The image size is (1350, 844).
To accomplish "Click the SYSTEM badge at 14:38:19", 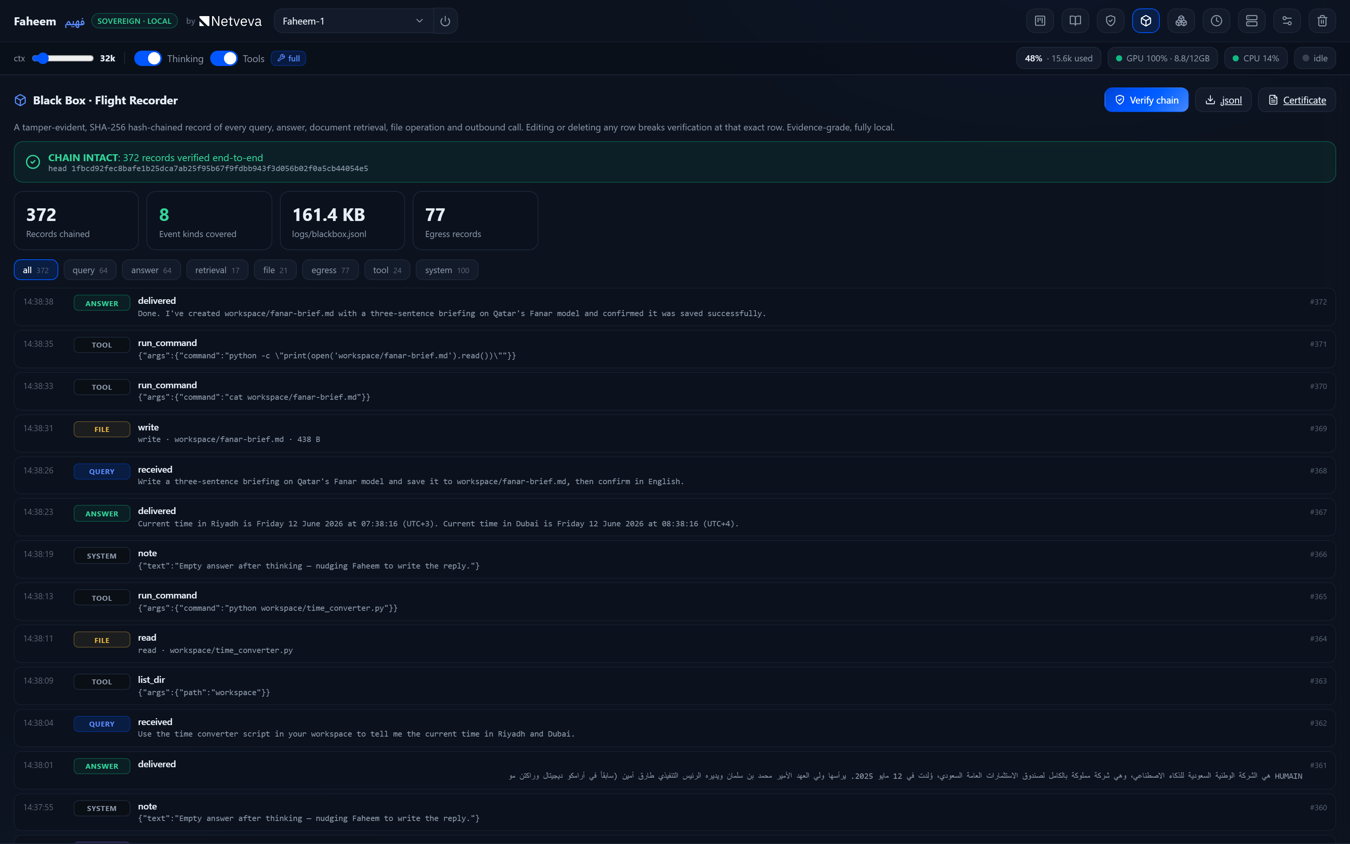I will tap(102, 556).
